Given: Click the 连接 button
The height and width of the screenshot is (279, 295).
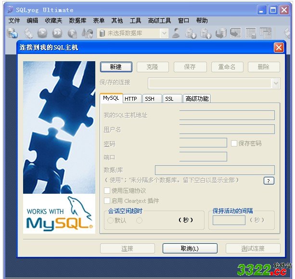Looking at the screenshot, I should coord(128,249).
